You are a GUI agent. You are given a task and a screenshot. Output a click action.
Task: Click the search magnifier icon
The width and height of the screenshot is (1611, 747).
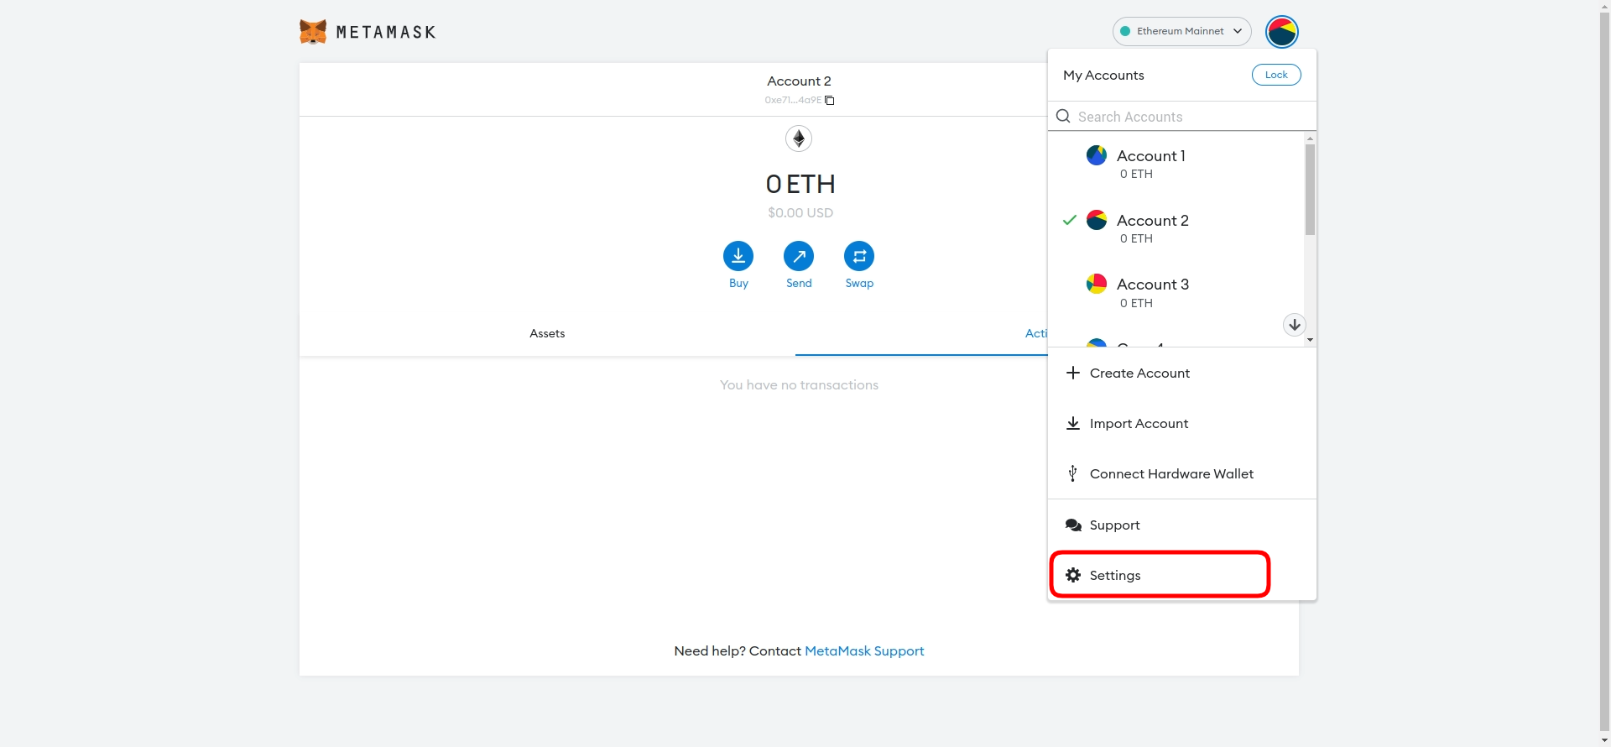pyautogui.click(x=1063, y=117)
